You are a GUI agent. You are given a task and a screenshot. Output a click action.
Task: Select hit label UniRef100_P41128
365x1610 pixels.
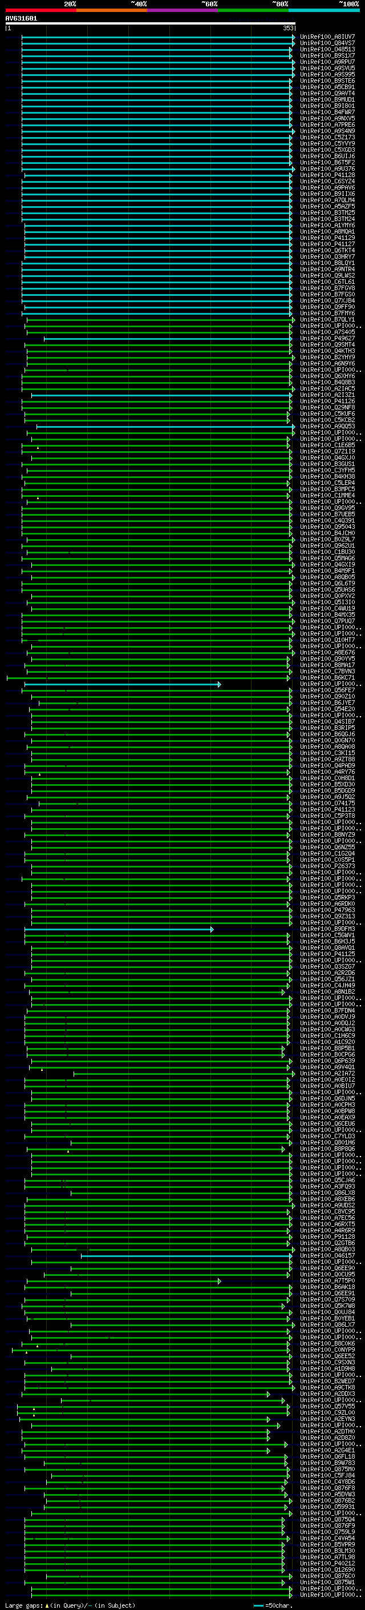coord(327,175)
